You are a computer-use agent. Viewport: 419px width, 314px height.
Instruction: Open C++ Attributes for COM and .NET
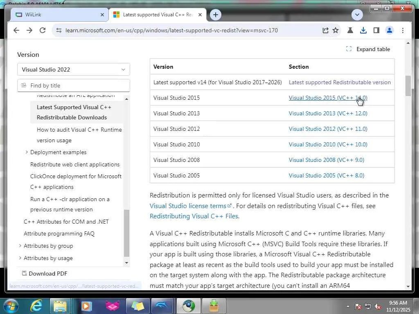(x=66, y=222)
